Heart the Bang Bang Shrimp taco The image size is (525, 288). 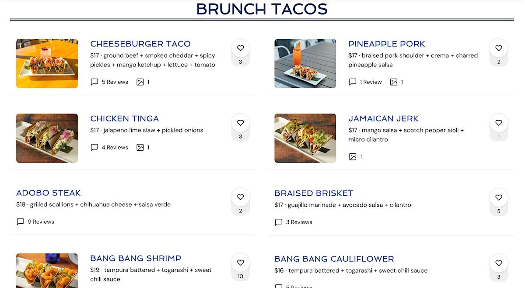click(x=240, y=263)
